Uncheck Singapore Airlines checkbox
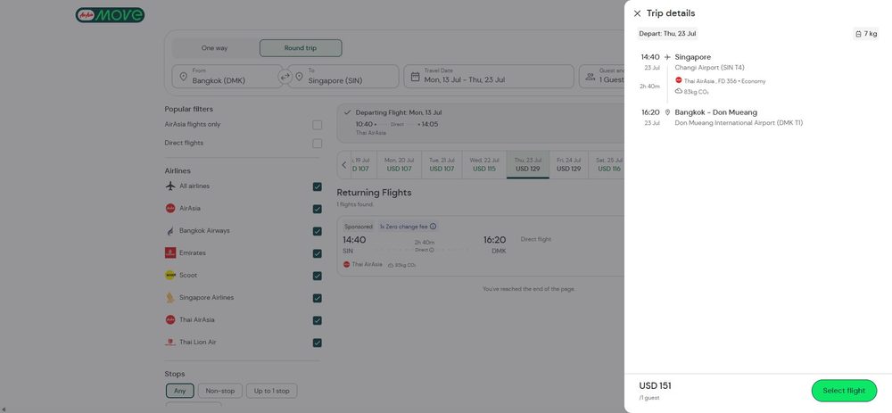 click(317, 298)
